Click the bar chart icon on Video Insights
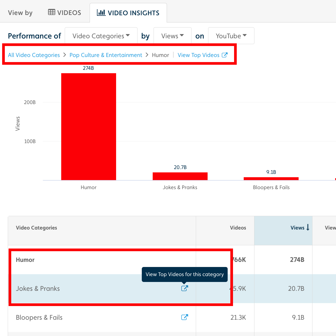336x336 pixels. coord(101,13)
